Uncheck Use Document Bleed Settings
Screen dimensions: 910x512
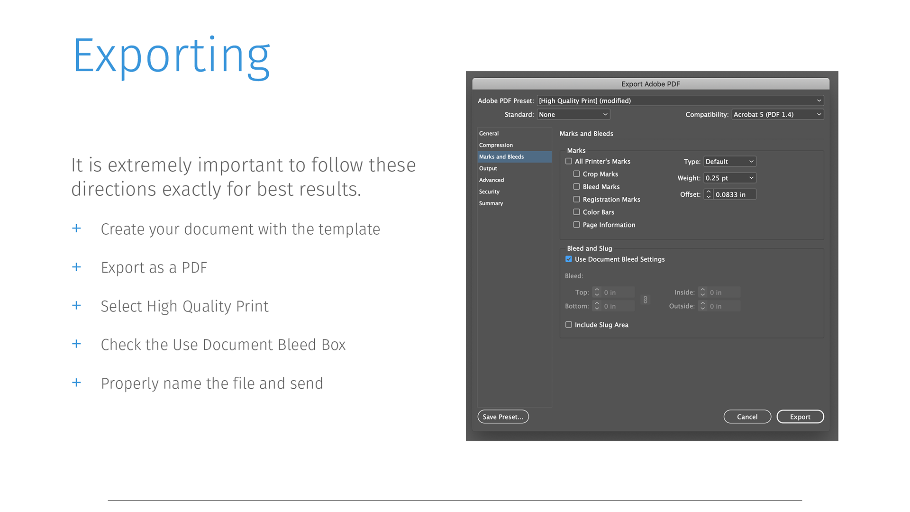(569, 259)
